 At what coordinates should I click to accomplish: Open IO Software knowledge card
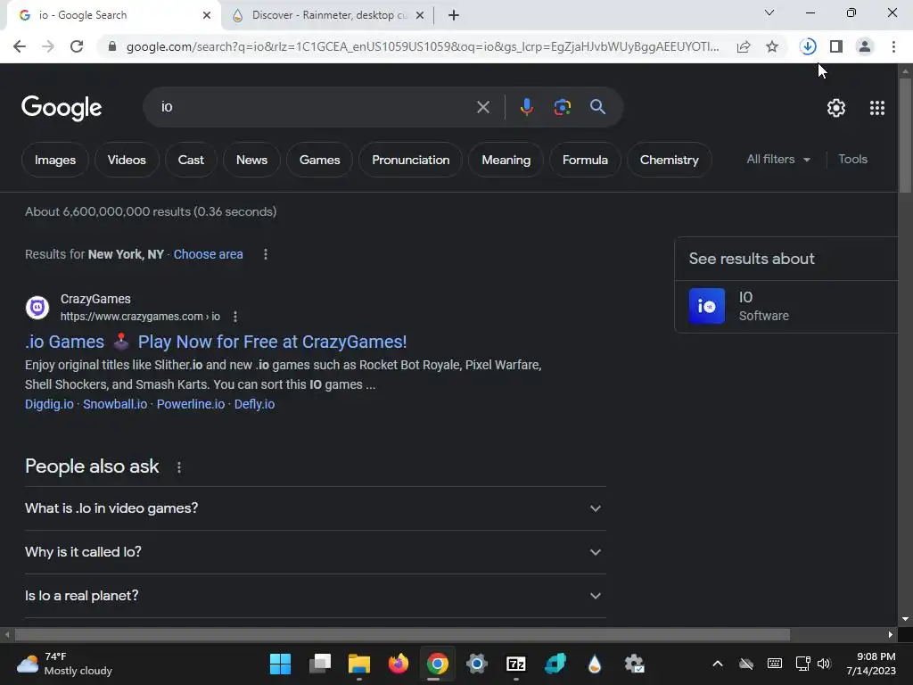tap(786, 307)
